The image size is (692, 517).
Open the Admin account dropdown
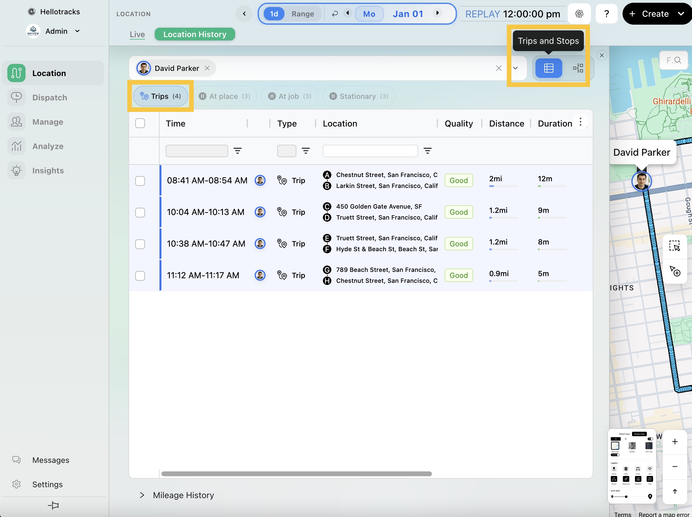[77, 31]
